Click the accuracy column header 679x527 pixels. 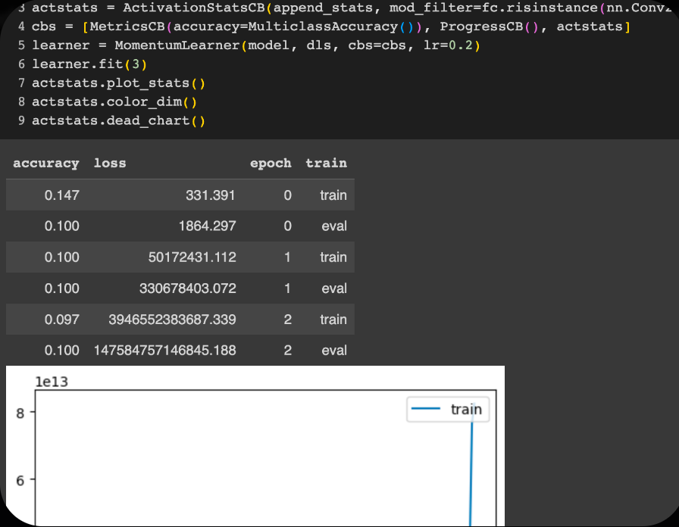point(45,163)
